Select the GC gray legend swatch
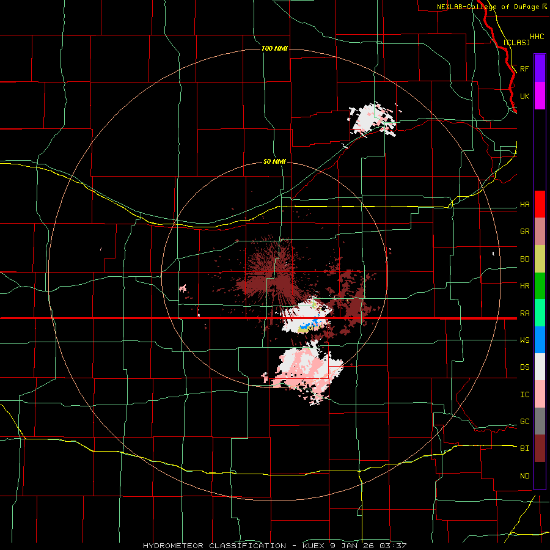The height and width of the screenshot is (550, 550). (x=540, y=421)
